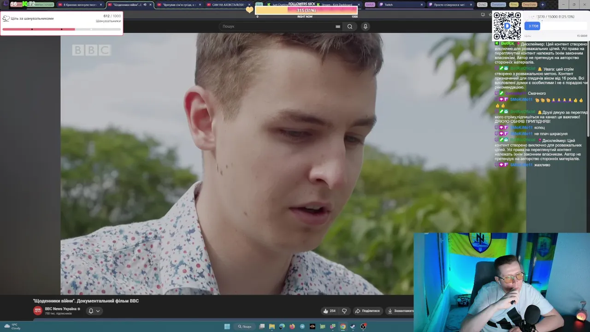Click the video title "Щоденники війни"
Image resolution: width=590 pixels, height=332 pixels.
pyautogui.click(x=86, y=301)
